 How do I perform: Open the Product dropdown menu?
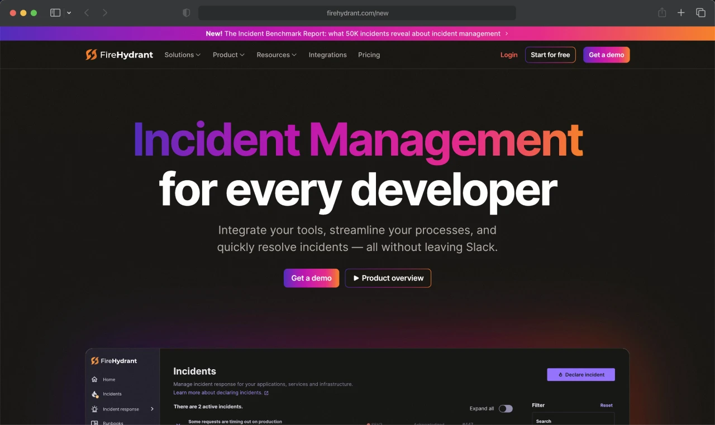(228, 55)
